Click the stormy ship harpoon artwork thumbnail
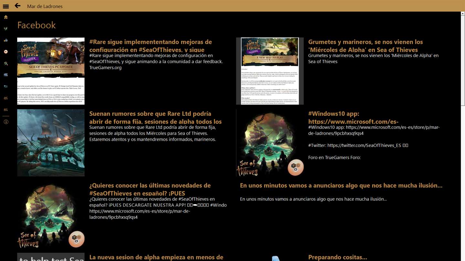This screenshot has height=261, width=465. 51,143
